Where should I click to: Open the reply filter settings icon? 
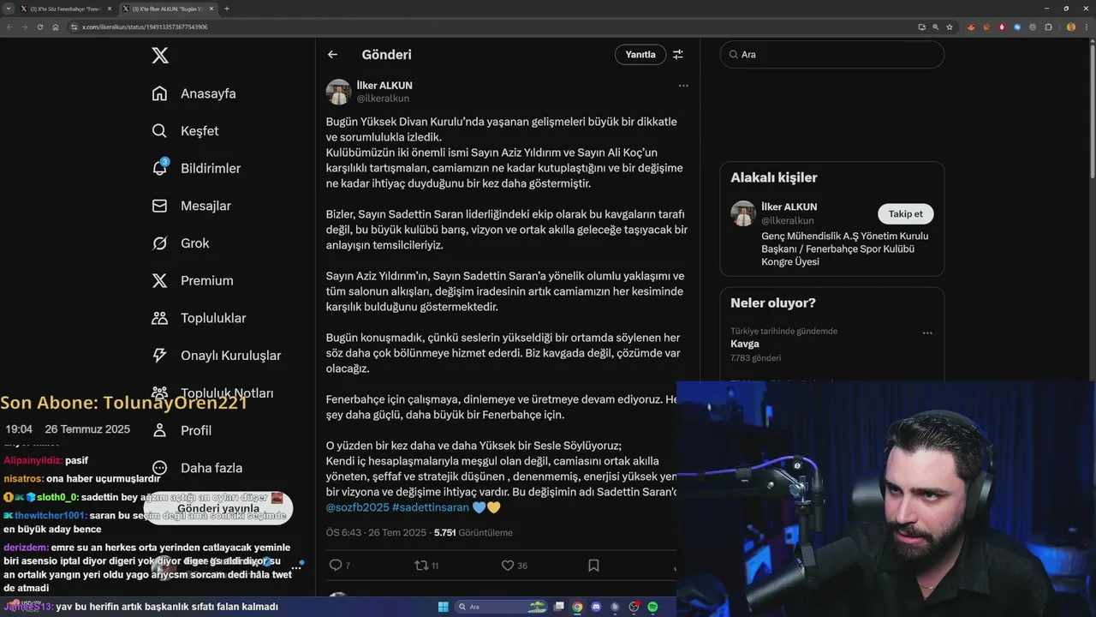(678, 55)
